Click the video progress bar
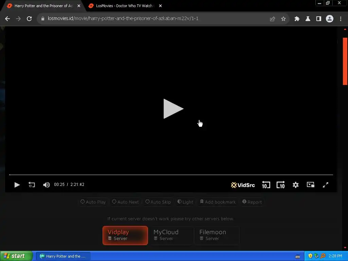The height and width of the screenshot is (261, 348). click(x=171, y=175)
